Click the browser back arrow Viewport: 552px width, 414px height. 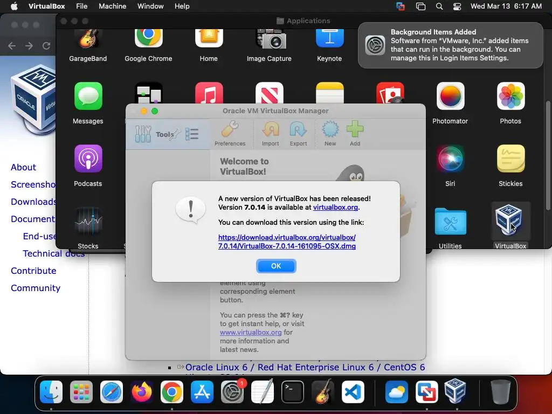(12, 46)
